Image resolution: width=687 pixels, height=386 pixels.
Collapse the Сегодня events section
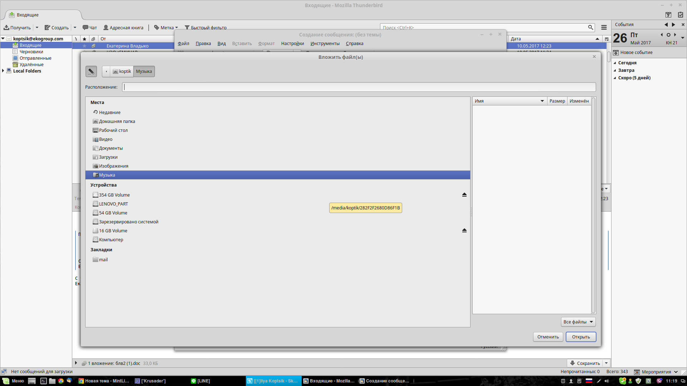pyautogui.click(x=615, y=63)
